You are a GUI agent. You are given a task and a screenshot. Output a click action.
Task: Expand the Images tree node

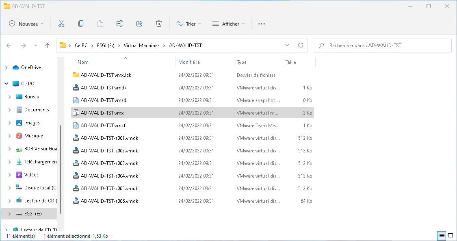click(10, 123)
